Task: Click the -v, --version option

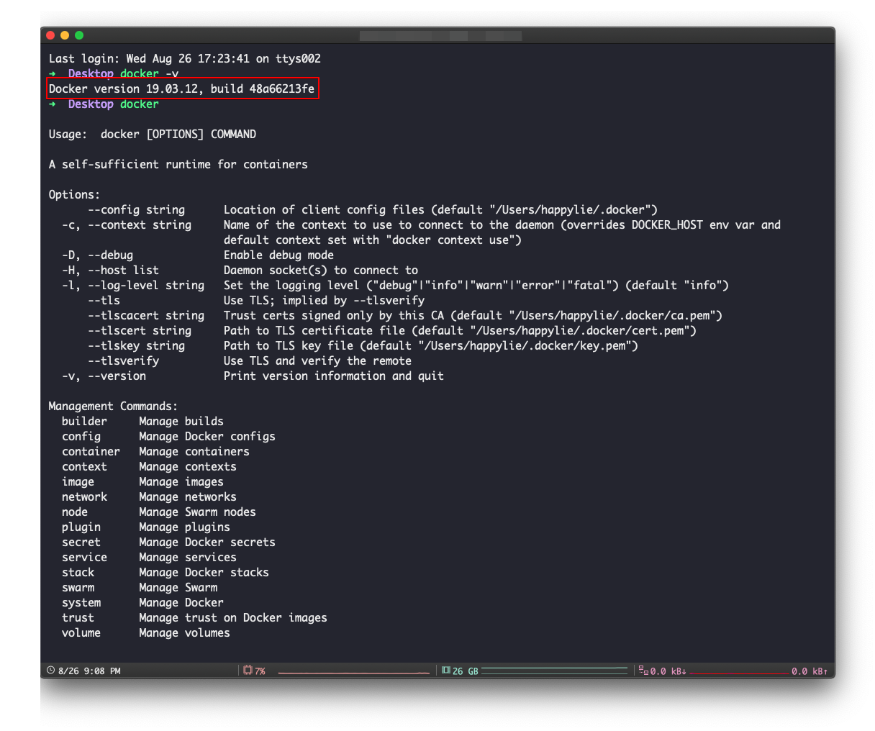Action: pos(104,376)
